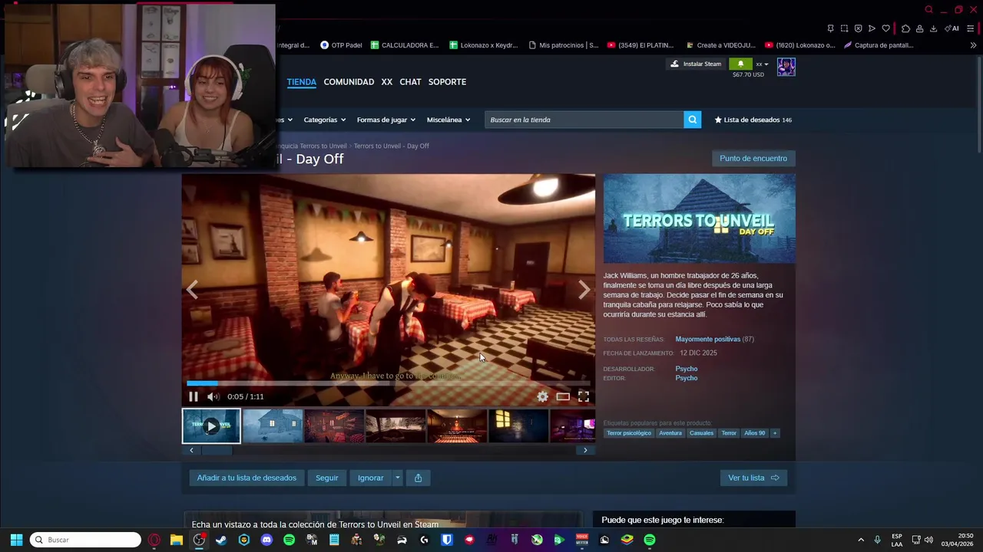Enter fullscreen on trailer video
Viewport: 983px width, 552px height.
[584, 396]
